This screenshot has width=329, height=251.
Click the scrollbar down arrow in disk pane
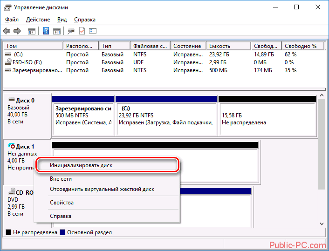322,224
